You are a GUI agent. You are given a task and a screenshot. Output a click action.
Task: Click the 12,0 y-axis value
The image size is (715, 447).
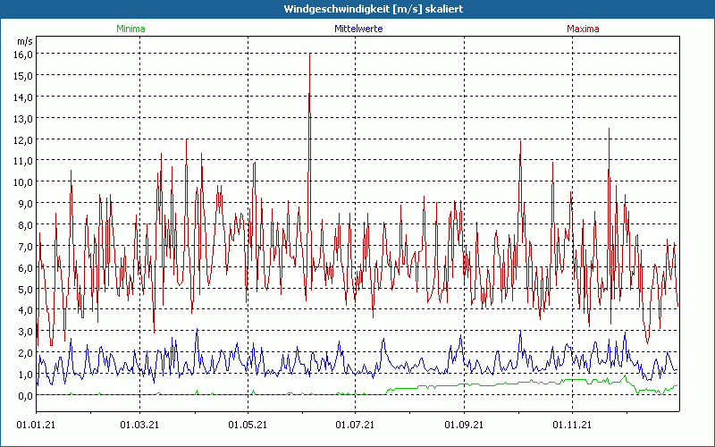click(x=25, y=140)
